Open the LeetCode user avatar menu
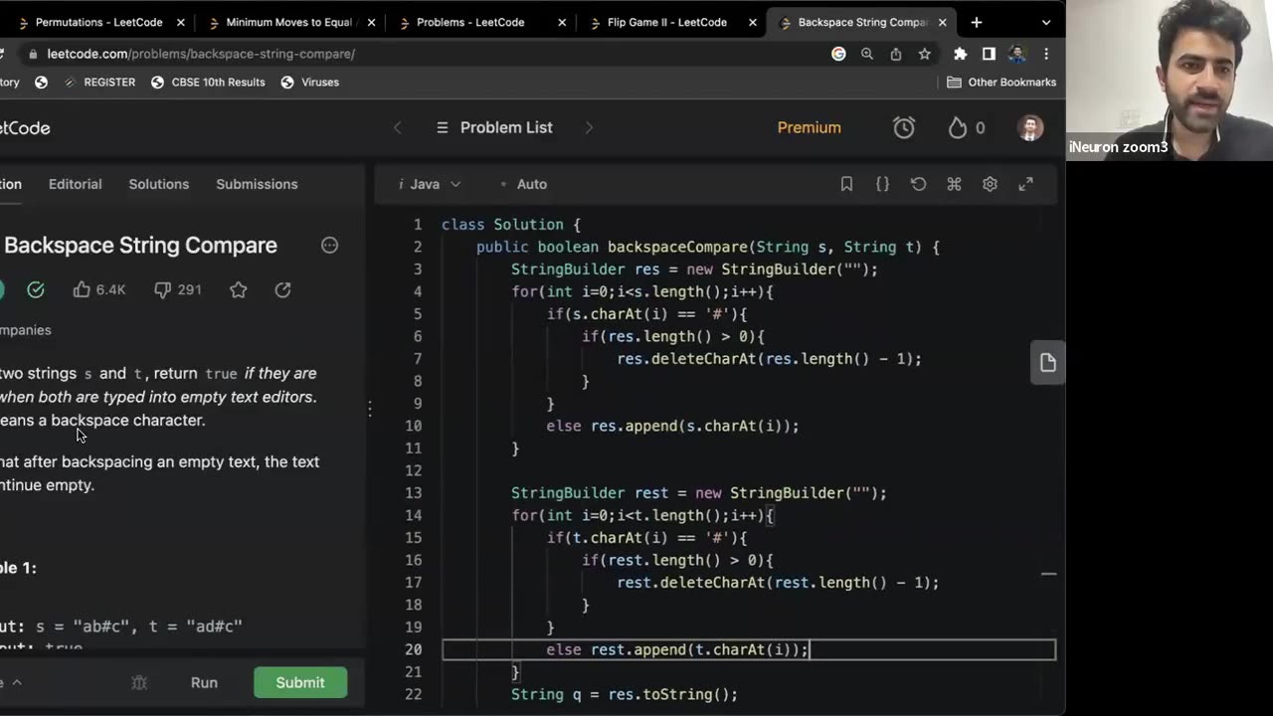Screen dimensions: 1273x716 1030,127
